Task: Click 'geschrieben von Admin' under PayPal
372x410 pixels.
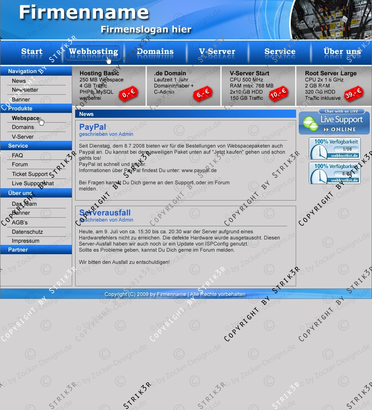Action: point(106,134)
